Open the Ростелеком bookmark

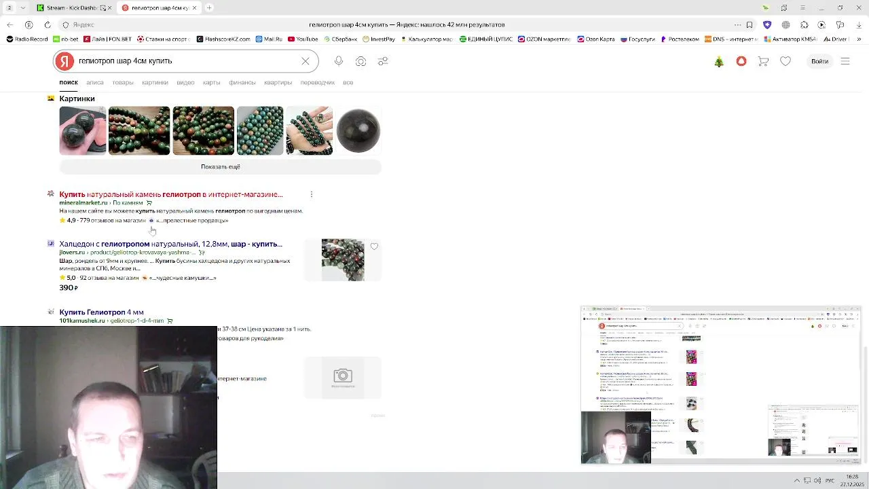click(x=679, y=39)
